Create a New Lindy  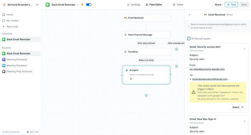click(21, 26)
